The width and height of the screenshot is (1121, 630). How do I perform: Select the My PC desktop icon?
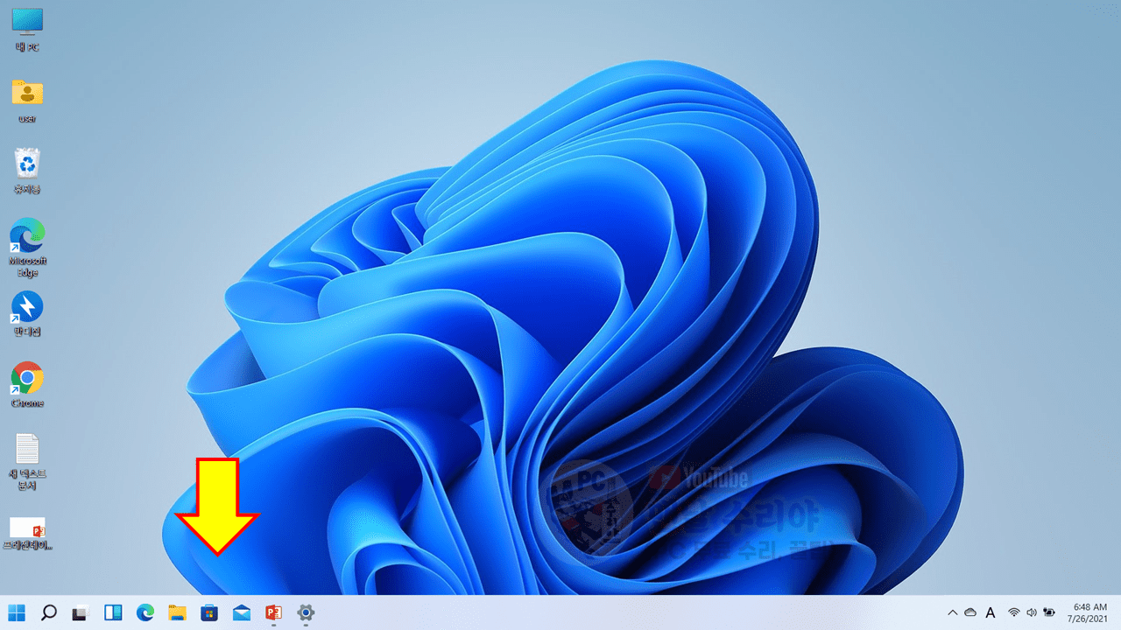(27, 31)
